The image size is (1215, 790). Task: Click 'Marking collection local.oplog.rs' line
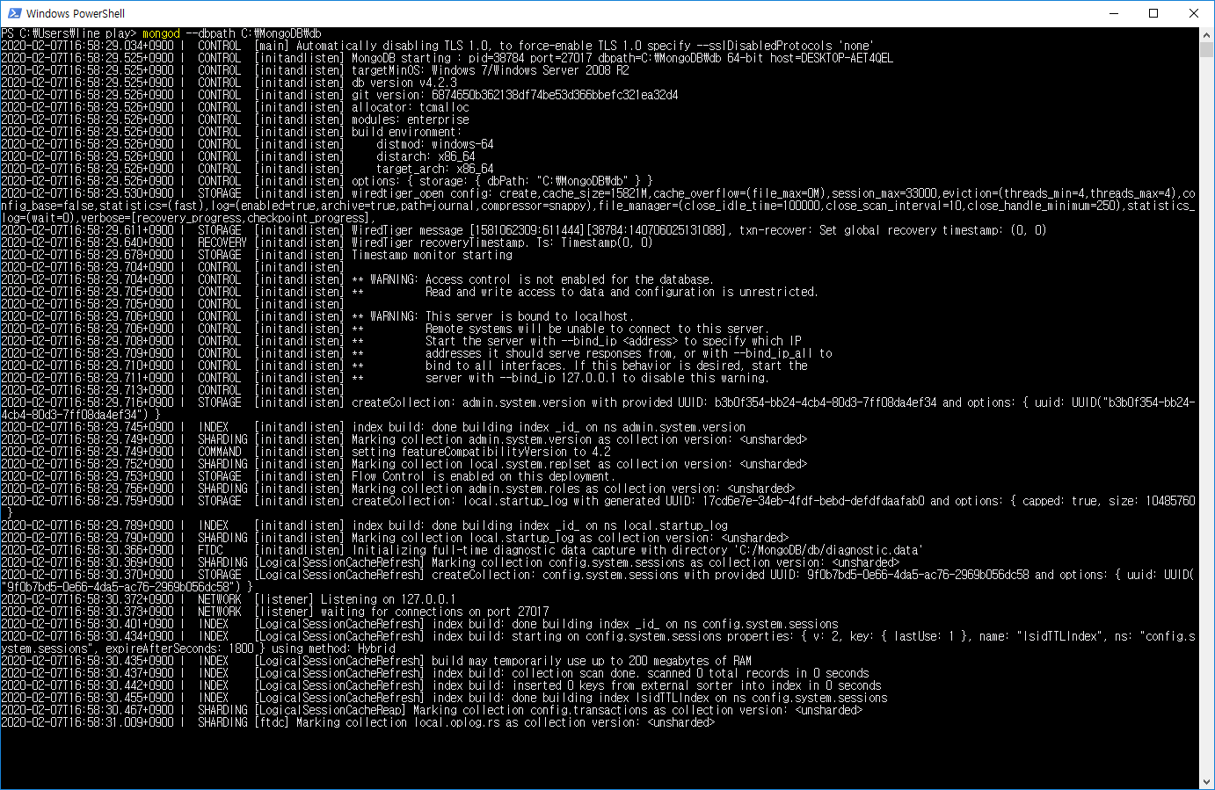click(x=506, y=722)
